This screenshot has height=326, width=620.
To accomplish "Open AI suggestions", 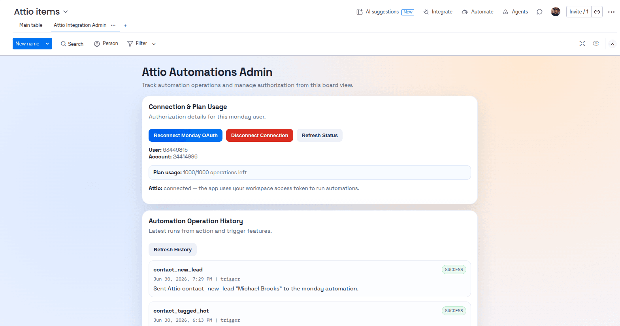I will tap(382, 12).
